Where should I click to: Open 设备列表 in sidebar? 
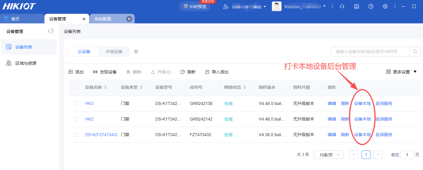29,47
